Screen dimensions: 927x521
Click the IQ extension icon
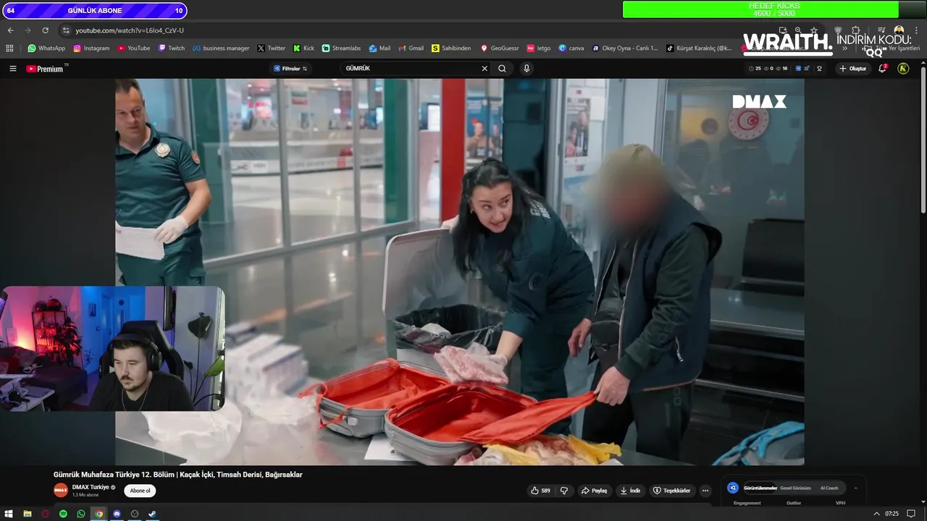[733, 488]
